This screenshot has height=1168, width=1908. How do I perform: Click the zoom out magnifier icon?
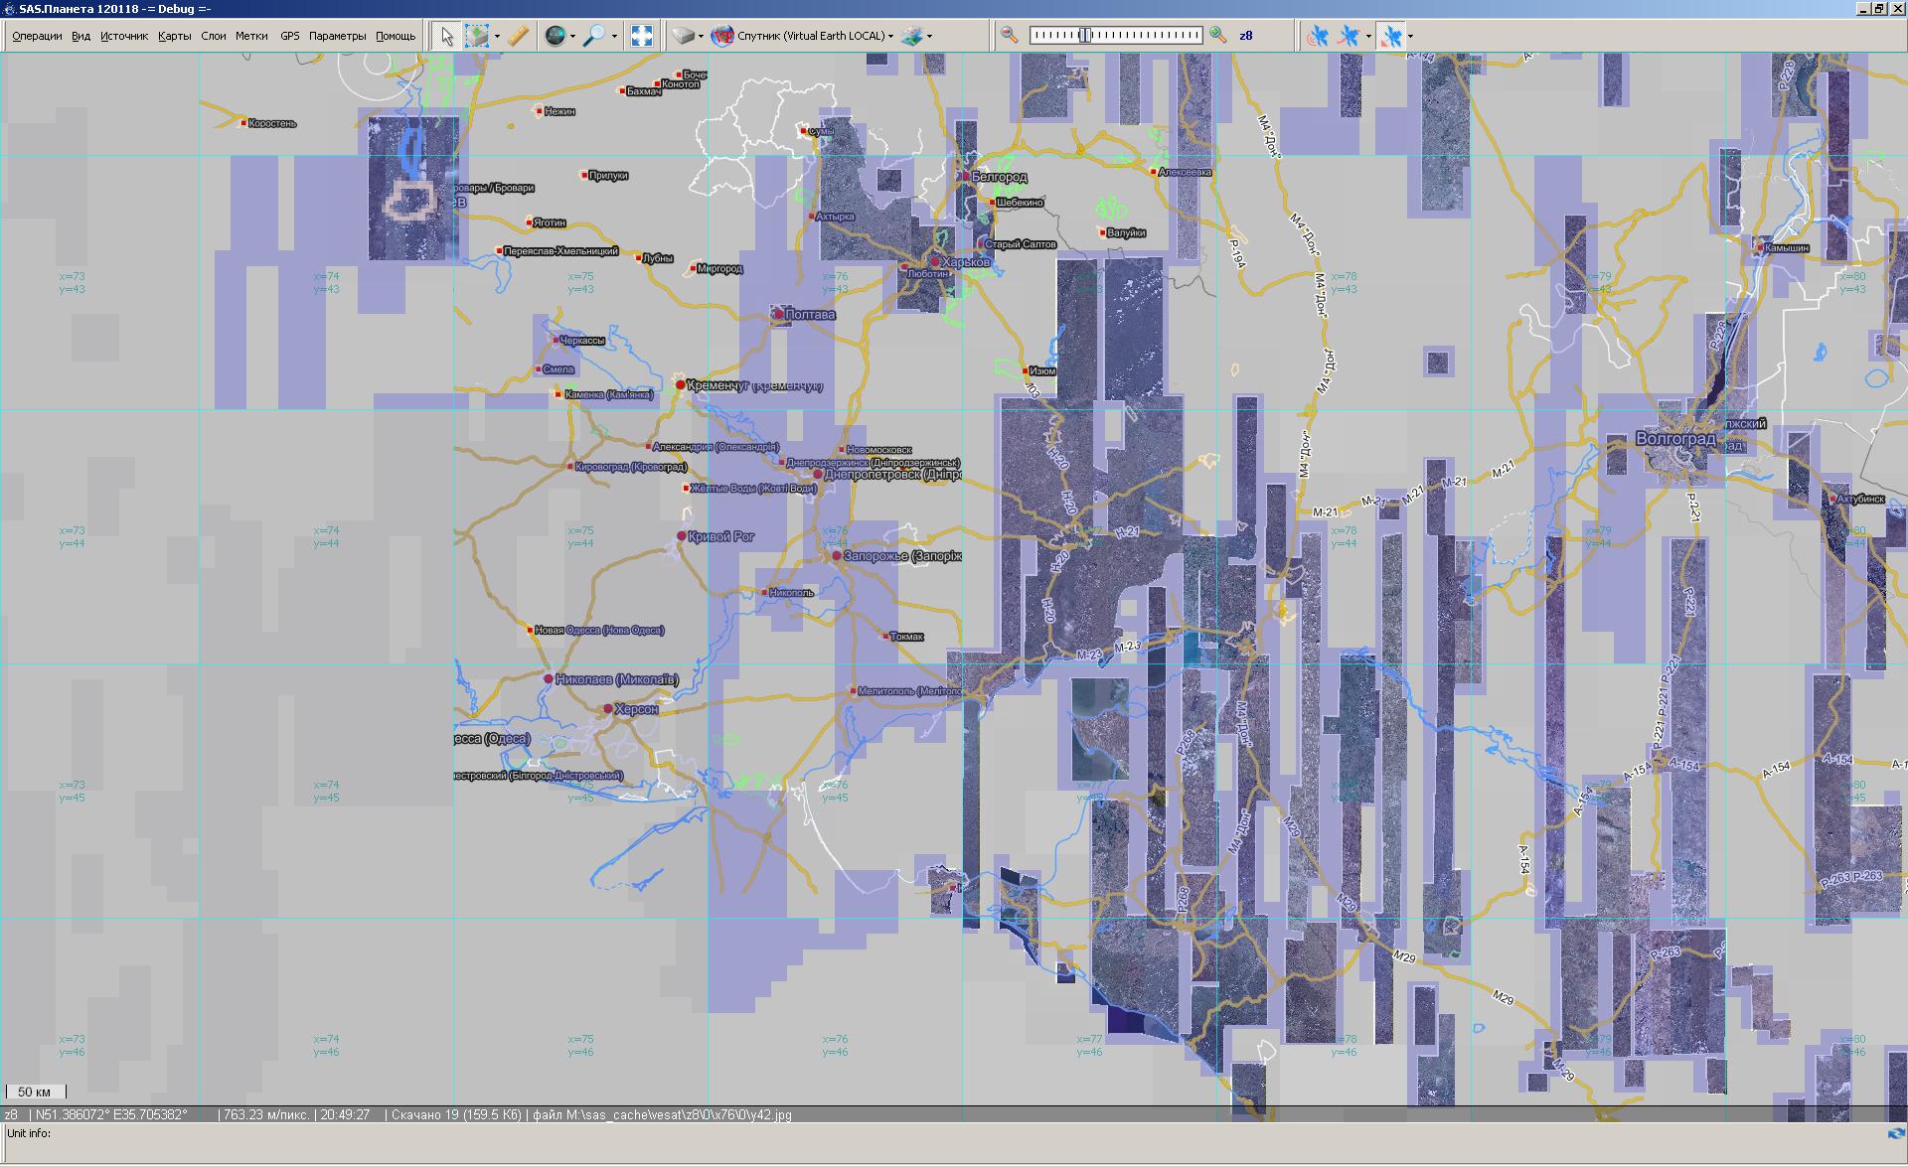1009,36
